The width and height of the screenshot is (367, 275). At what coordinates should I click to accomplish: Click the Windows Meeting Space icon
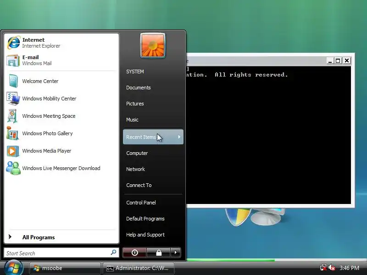[12, 116]
